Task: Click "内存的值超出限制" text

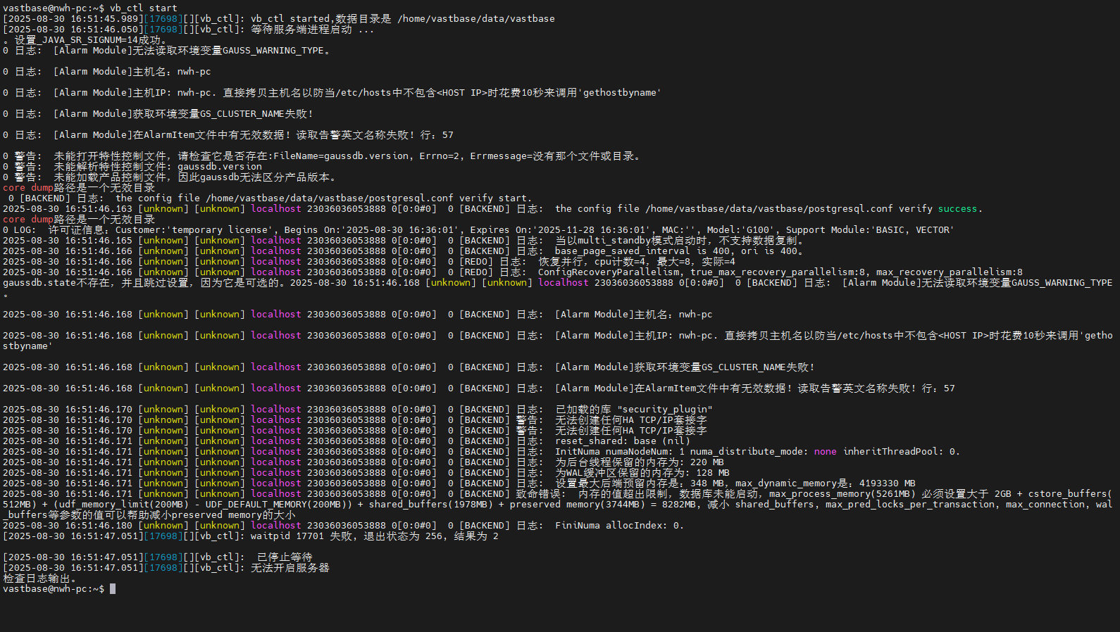Action: point(623,494)
